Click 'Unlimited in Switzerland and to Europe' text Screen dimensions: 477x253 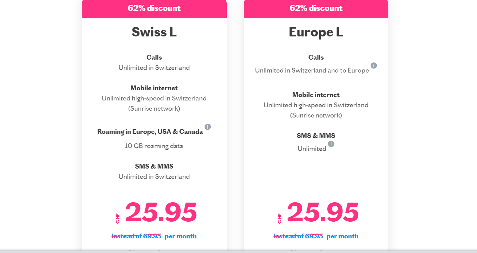click(x=312, y=70)
